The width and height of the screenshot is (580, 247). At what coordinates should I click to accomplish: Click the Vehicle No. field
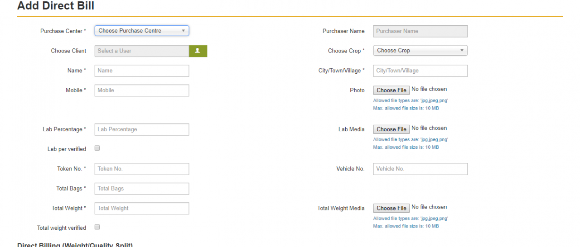click(x=420, y=169)
